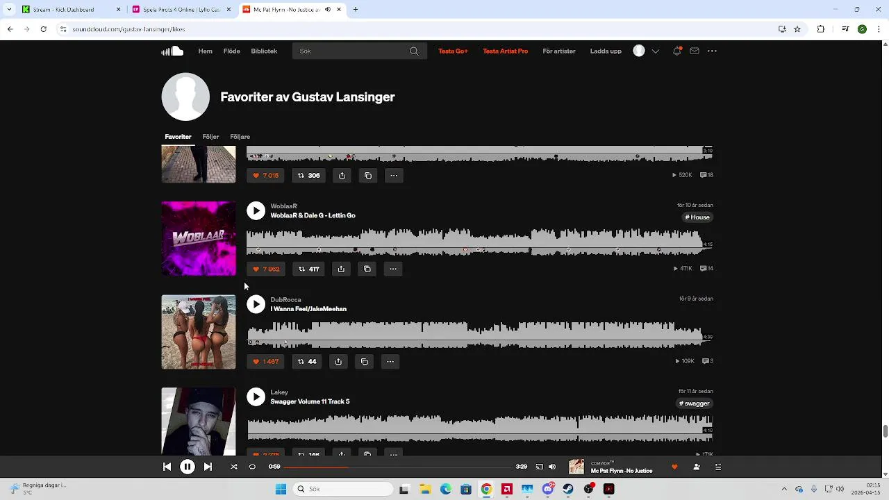Open the Gustav Lansinger profile avatar
889x500 pixels.
point(185,97)
